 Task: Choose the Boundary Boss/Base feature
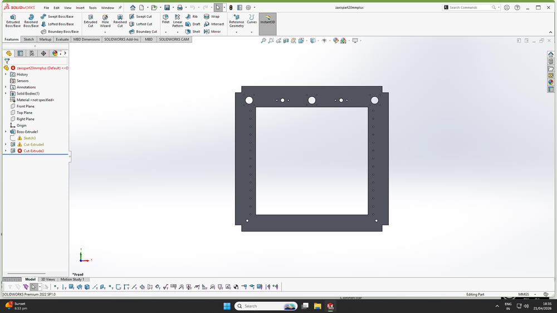pyautogui.click(x=60, y=32)
